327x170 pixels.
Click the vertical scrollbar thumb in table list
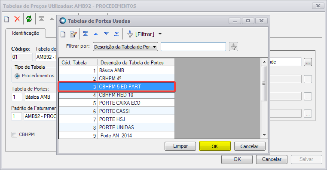click(264, 83)
